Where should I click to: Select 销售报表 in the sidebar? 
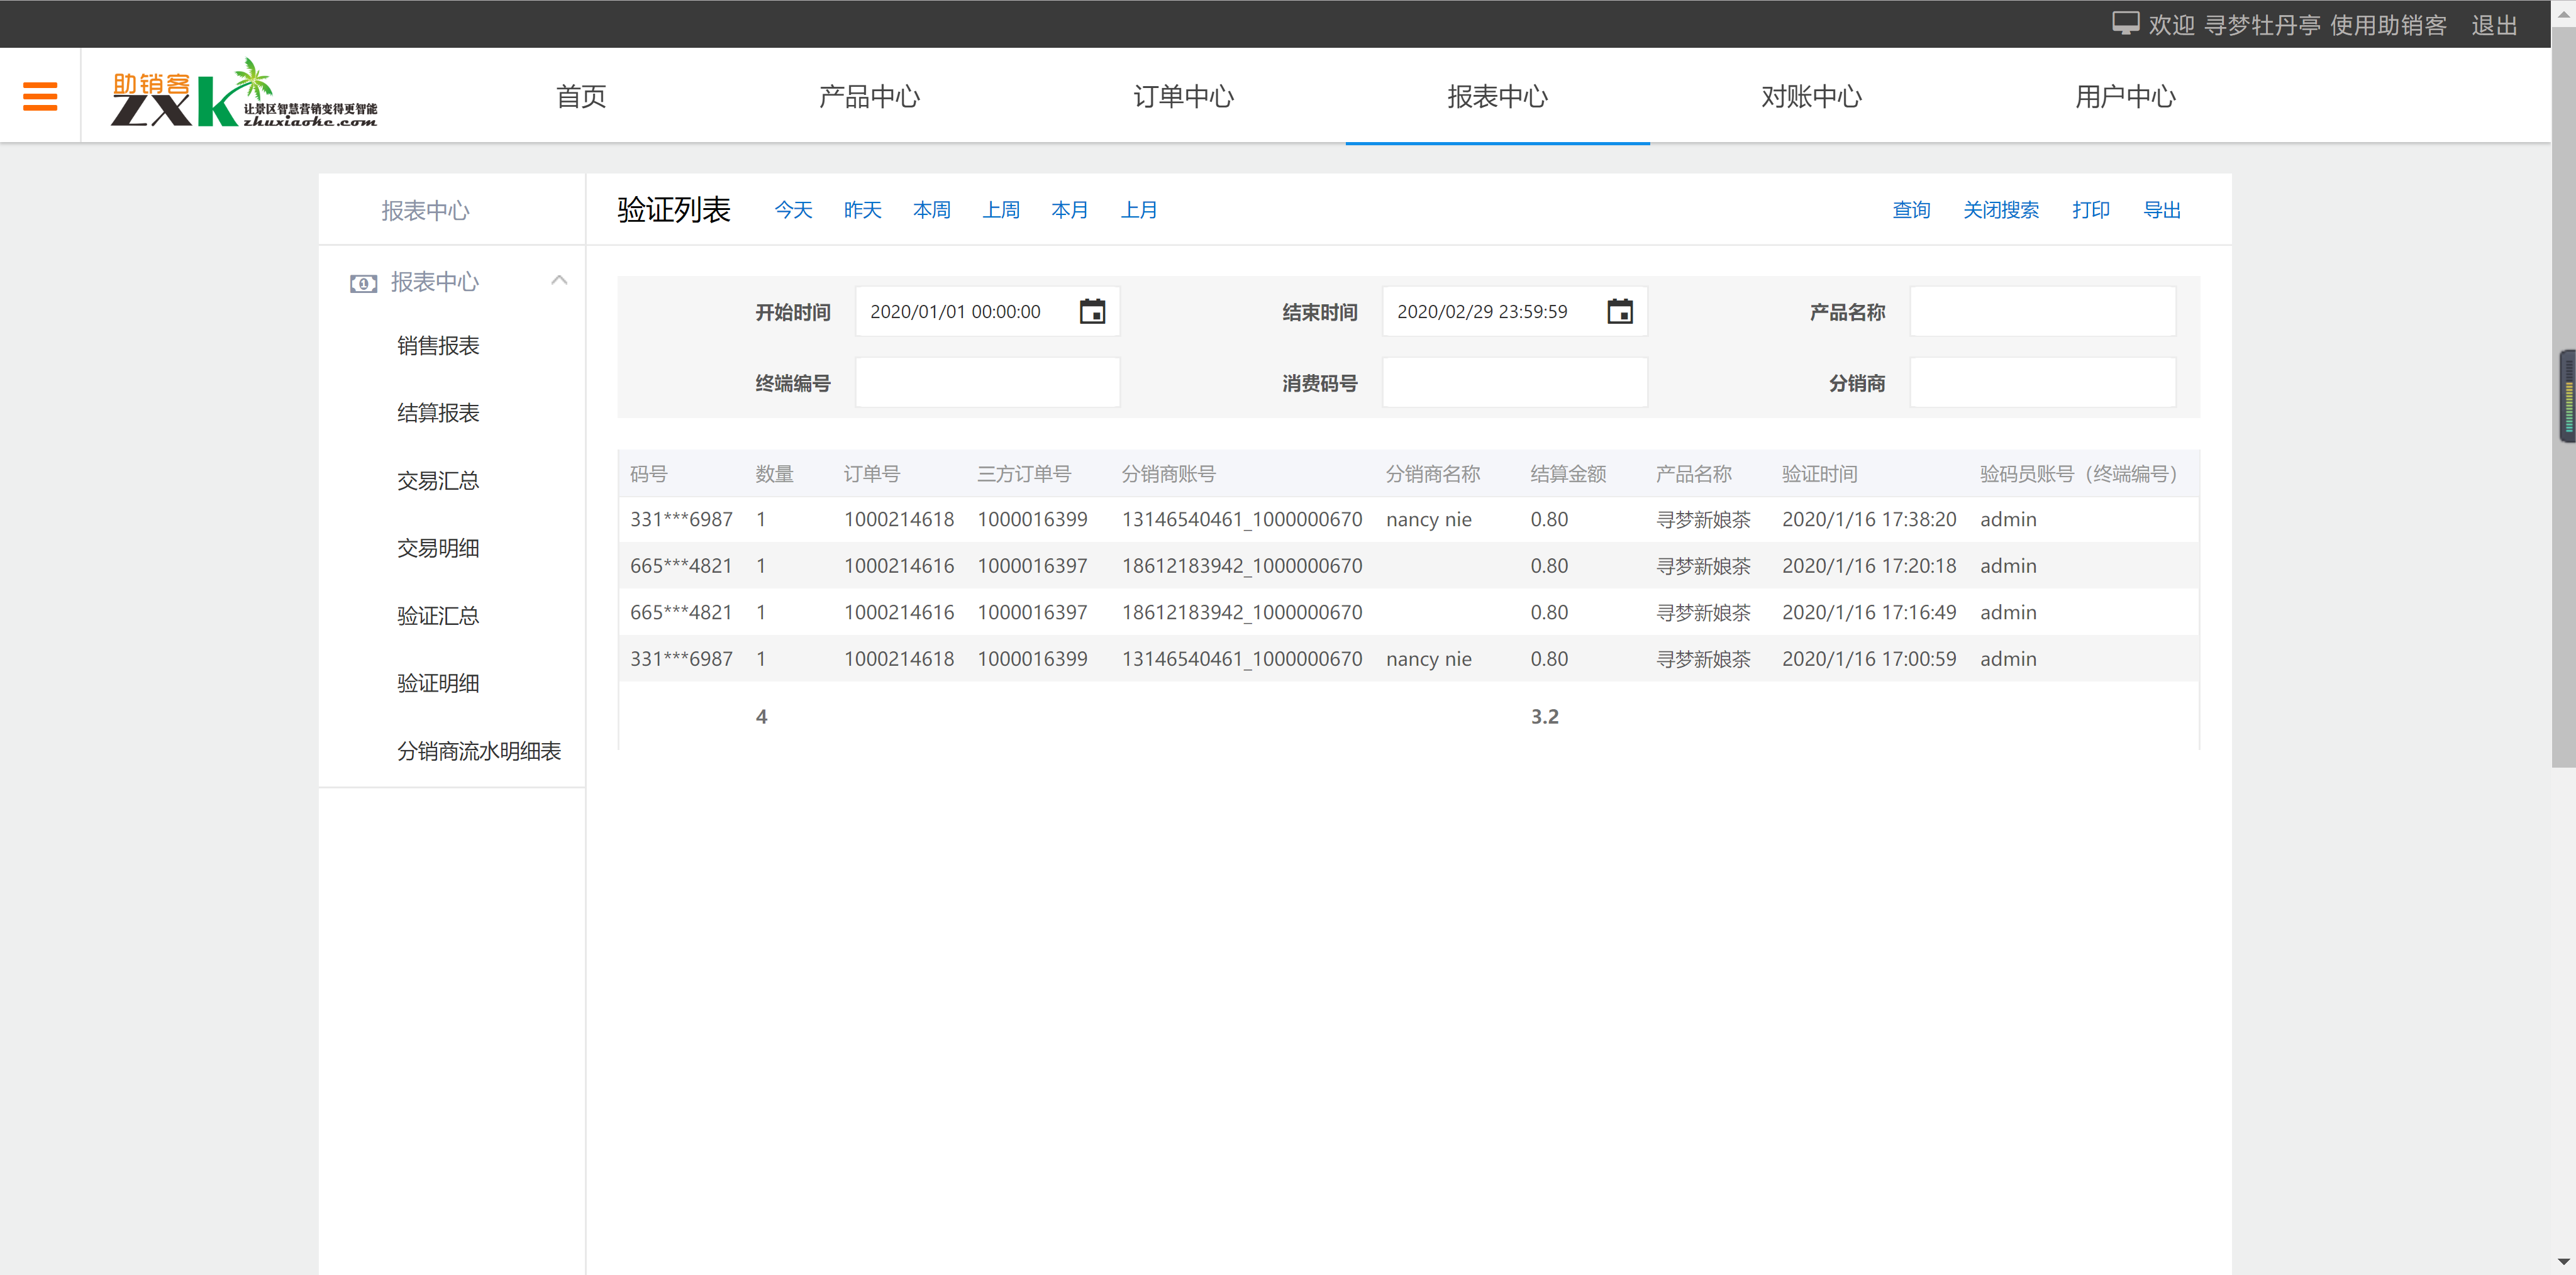pos(438,346)
